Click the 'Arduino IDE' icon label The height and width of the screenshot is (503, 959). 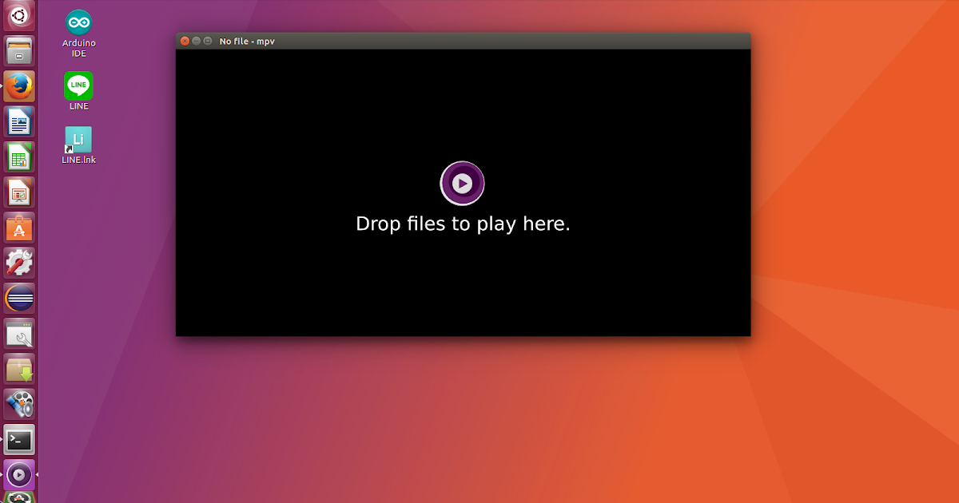tap(78, 49)
